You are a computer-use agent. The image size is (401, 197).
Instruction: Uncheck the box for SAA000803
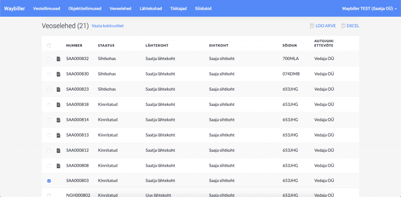point(49,181)
